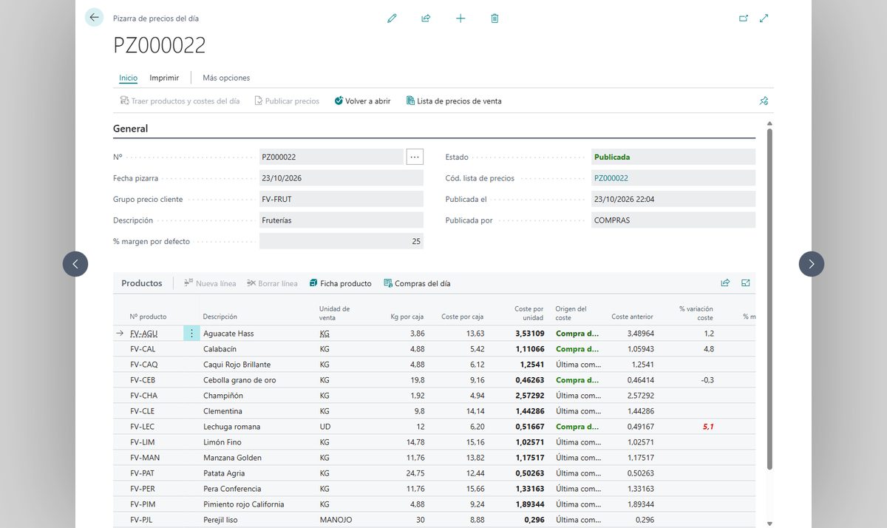Click the share icon in the page header
This screenshot has height=528, width=887.
(x=426, y=18)
